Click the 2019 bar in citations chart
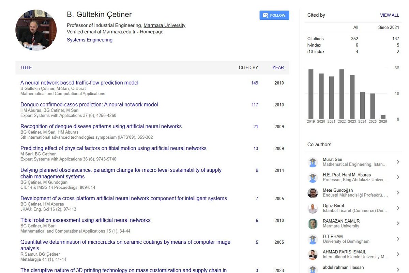 [x=311, y=94]
